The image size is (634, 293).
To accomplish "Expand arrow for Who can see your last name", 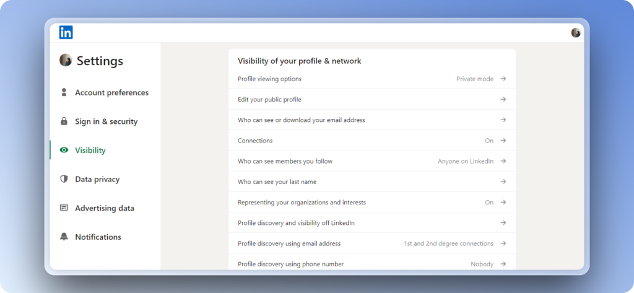I will 503,182.
